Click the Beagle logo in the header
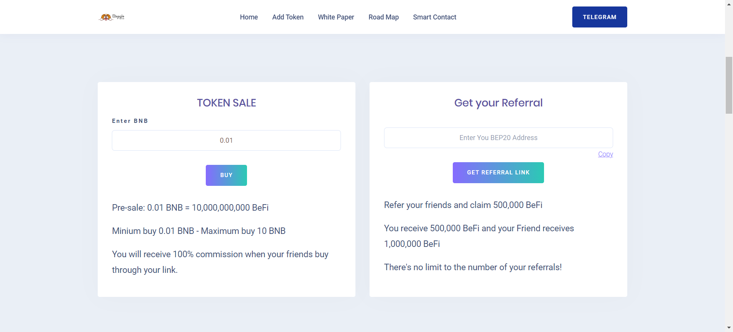Viewport: 733px width, 332px height. [111, 17]
